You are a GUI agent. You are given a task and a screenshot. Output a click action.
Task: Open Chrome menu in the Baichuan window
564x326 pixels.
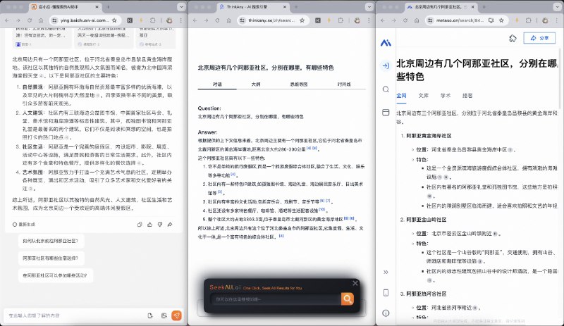pyautogui.click(x=181, y=20)
